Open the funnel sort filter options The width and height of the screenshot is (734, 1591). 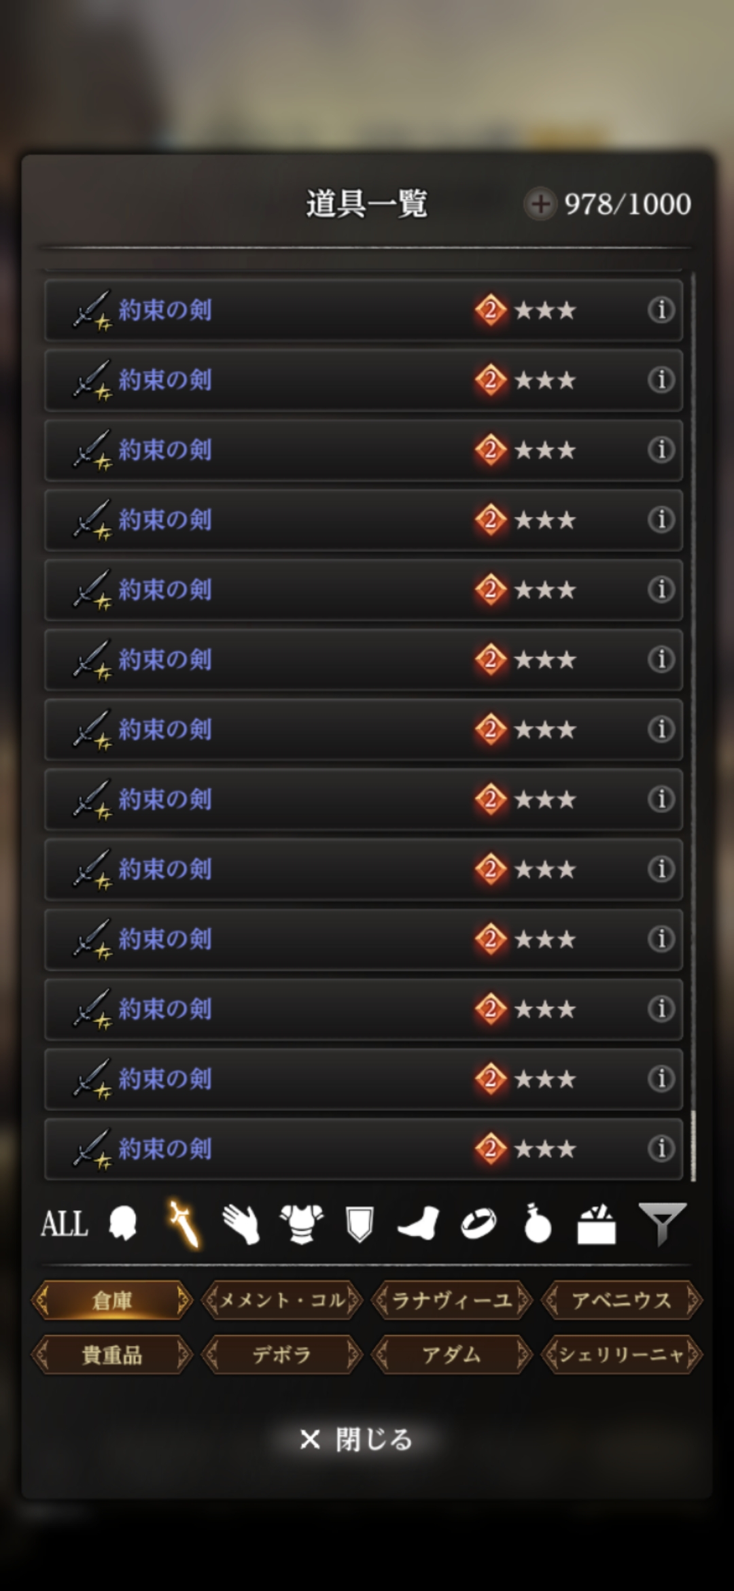tap(662, 1224)
